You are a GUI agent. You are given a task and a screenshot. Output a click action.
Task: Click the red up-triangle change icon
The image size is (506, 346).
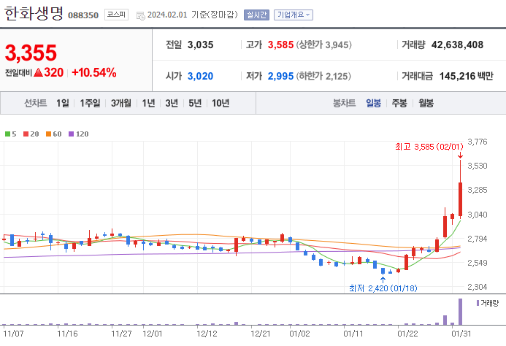tap(38, 72)
